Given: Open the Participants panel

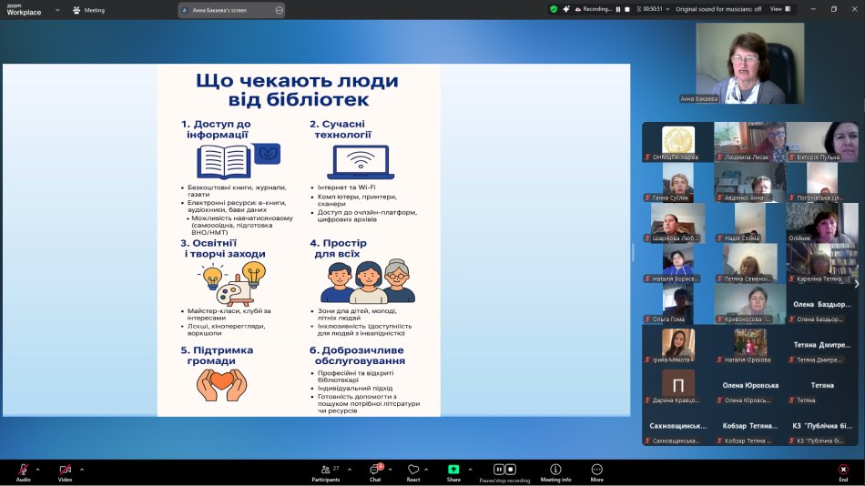Looking at the screenshot, I should [326, 470].
